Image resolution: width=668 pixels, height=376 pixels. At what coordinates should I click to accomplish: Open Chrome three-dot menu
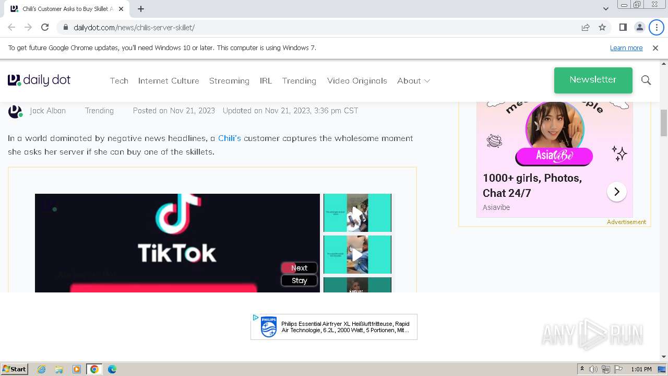pos(656,27)
